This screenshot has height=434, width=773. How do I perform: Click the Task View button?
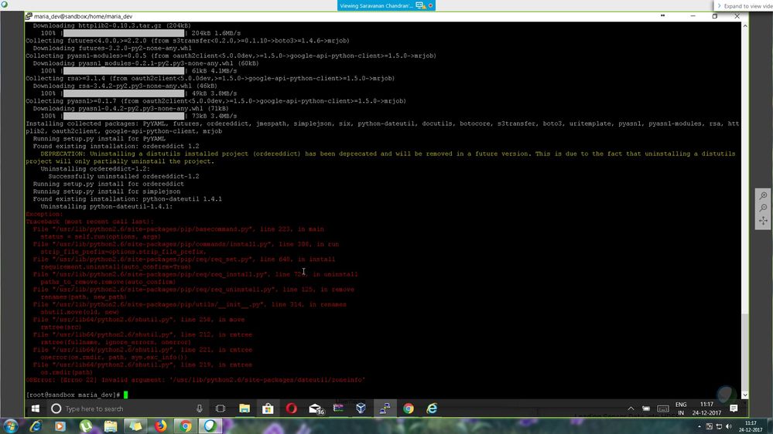point(221,409)
